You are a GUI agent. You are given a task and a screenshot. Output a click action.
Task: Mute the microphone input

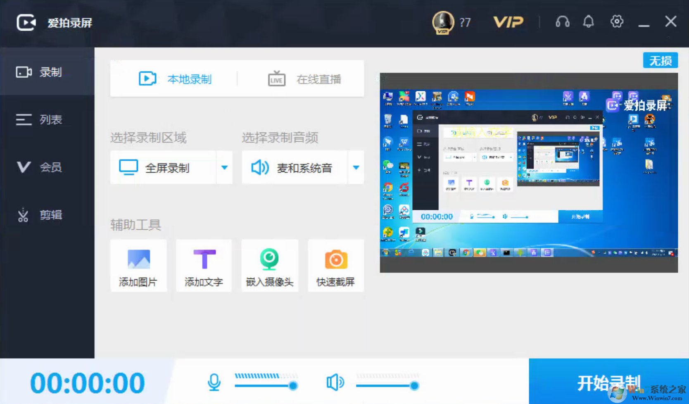[x=214, y=382]
